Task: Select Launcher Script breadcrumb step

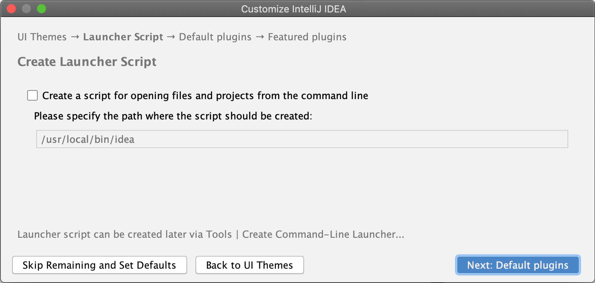Action: [x=123, y=37]
